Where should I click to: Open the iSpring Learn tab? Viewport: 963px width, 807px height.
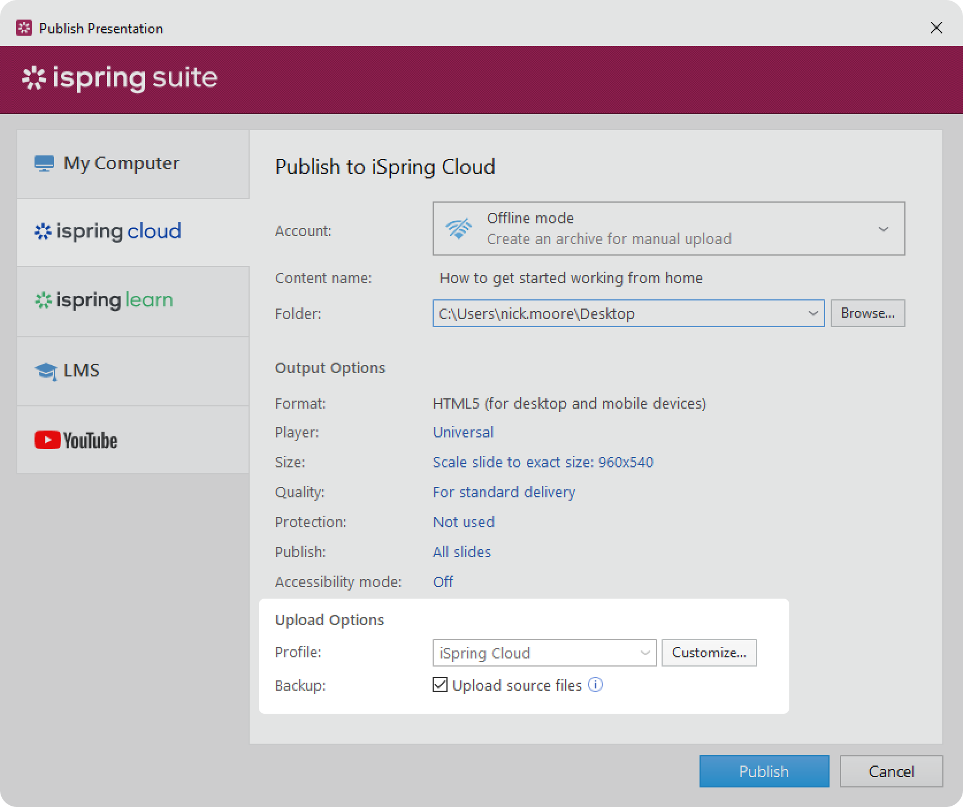[x=133, y=301]
